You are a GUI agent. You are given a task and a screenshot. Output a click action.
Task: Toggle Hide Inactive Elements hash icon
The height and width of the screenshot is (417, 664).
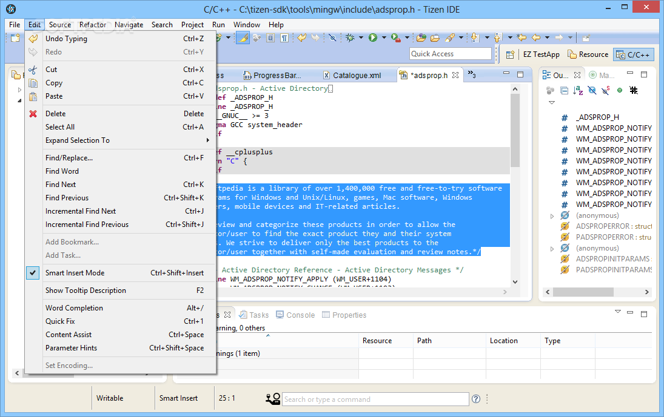tap(634, 90)
